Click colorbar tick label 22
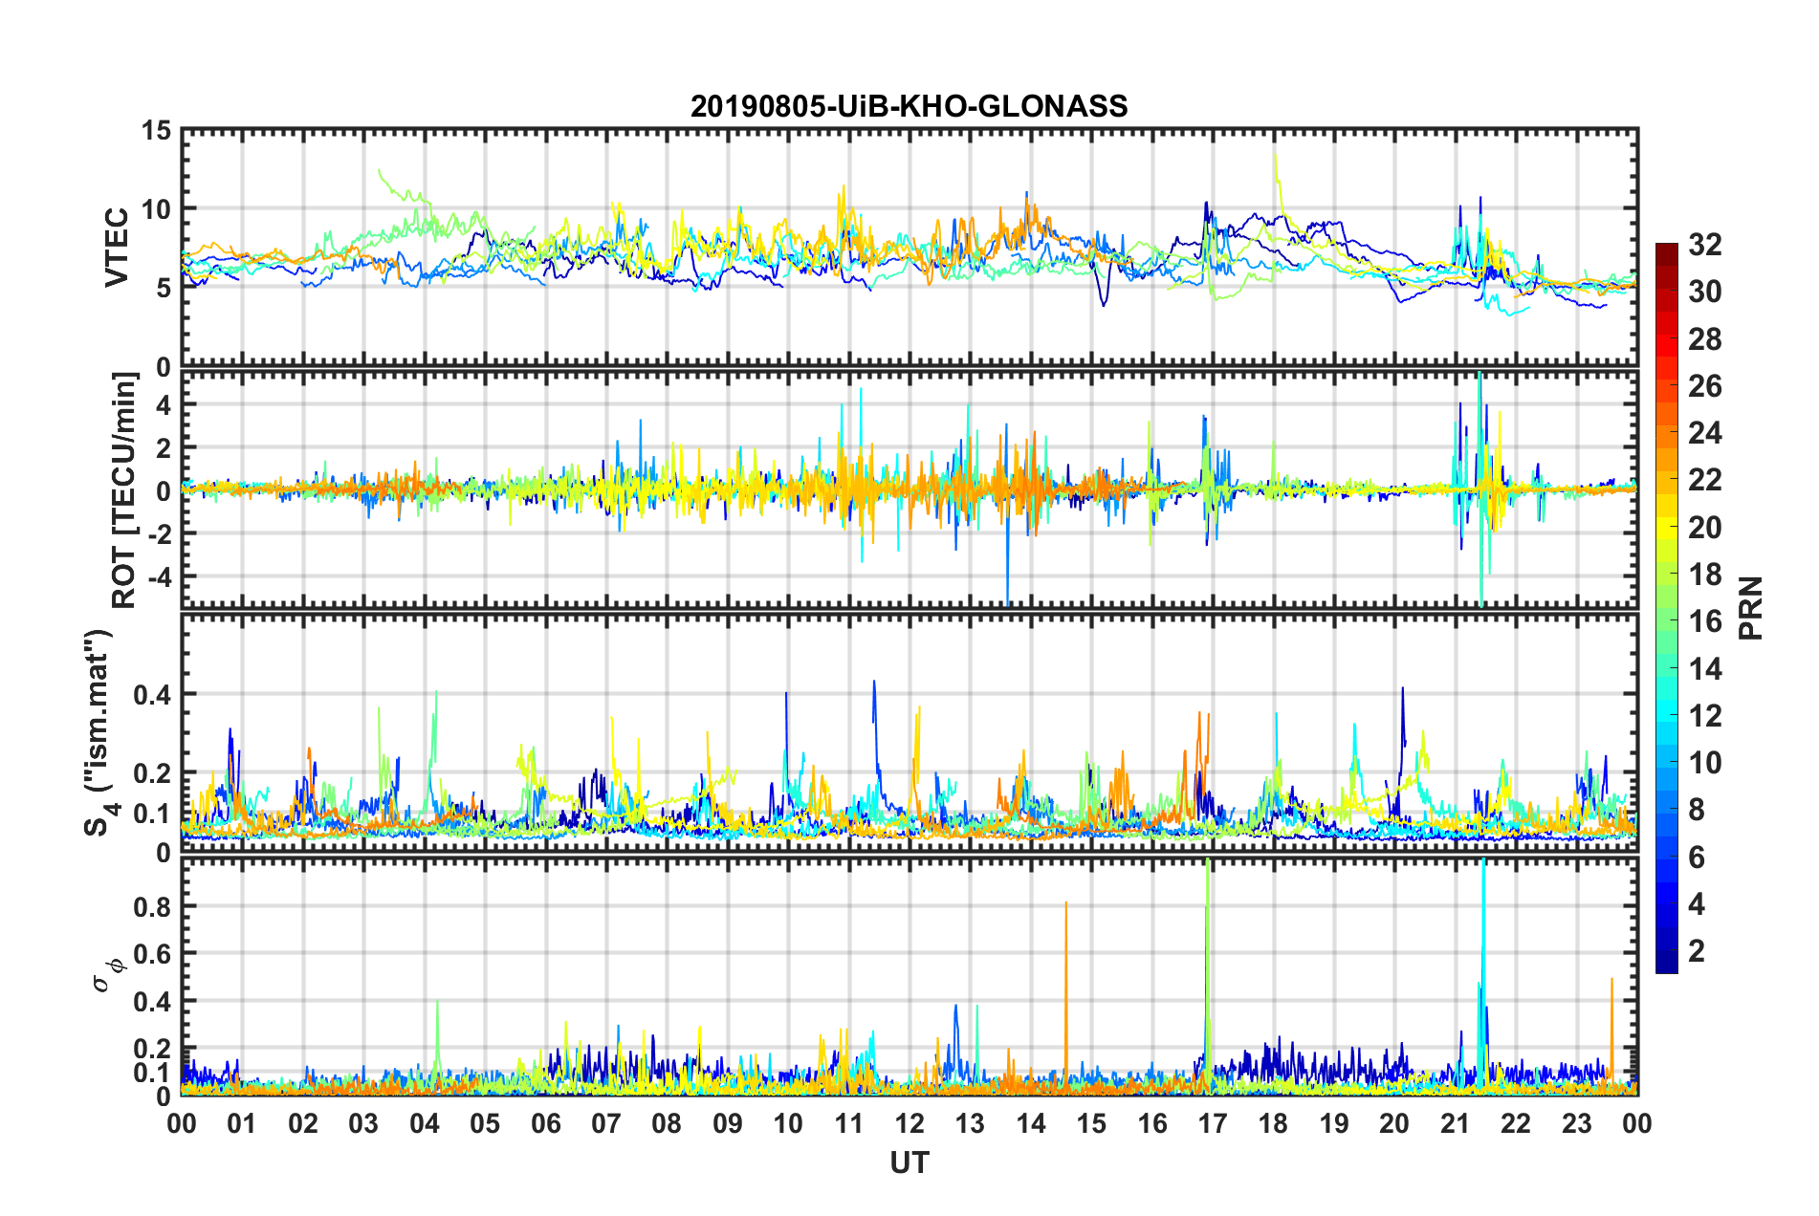Image resolution: width=1819 pixels, height=1216 pixels. click(1704, 480)
